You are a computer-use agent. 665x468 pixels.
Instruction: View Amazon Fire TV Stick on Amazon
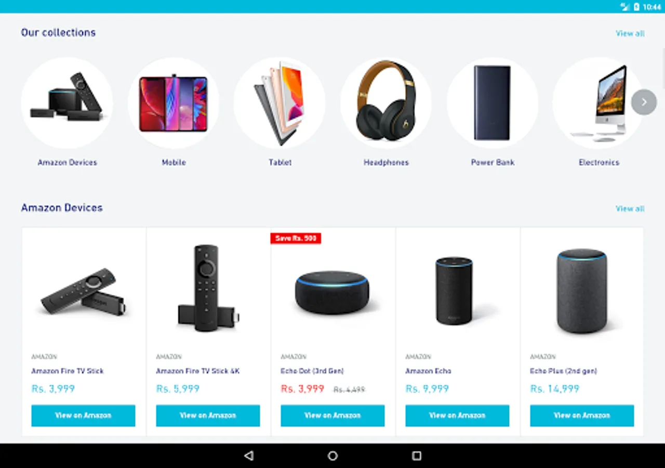coord(83,415)
